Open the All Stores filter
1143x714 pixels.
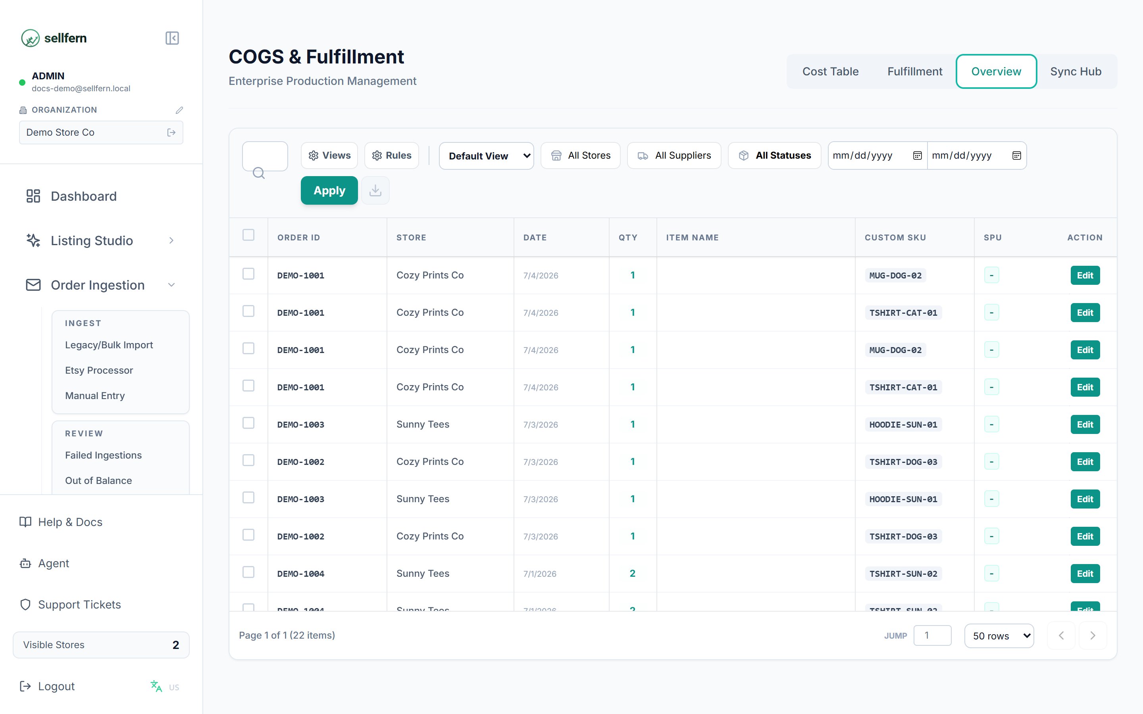tap(581, 155)
